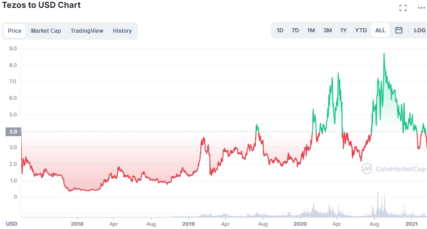Viewport: 427px width, 229px height.
Task: Set chart range to 1D
Action: coord(280,30)
